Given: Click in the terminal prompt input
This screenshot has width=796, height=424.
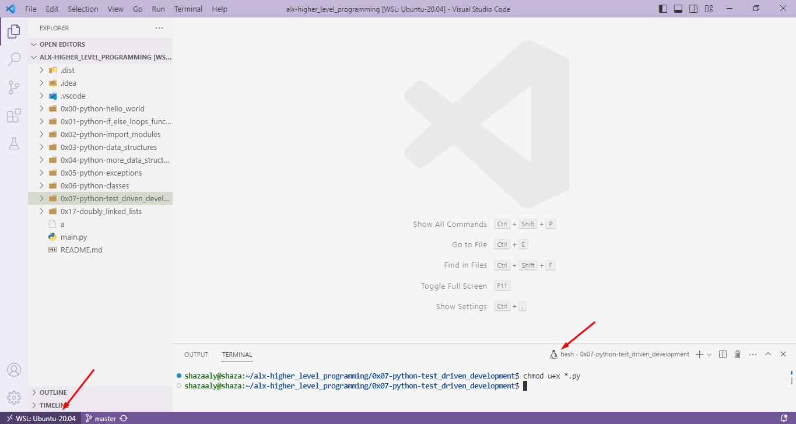Looking at the screenshot, I should tap(525, 386).
